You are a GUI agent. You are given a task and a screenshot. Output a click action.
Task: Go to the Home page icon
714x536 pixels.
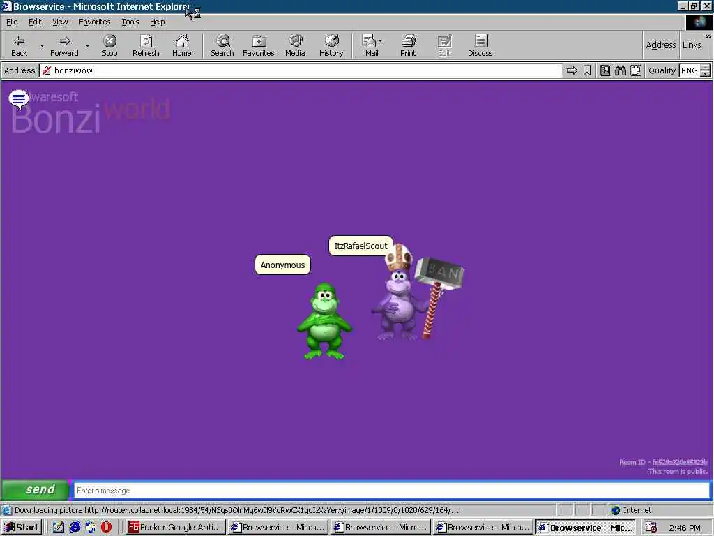pyautogui.click(x=182, y=45)
